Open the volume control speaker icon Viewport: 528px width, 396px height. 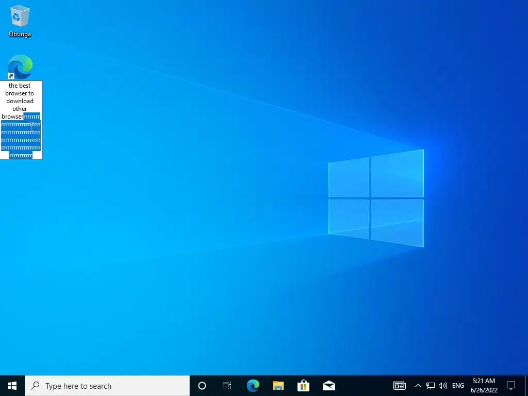tap(443, 386)
